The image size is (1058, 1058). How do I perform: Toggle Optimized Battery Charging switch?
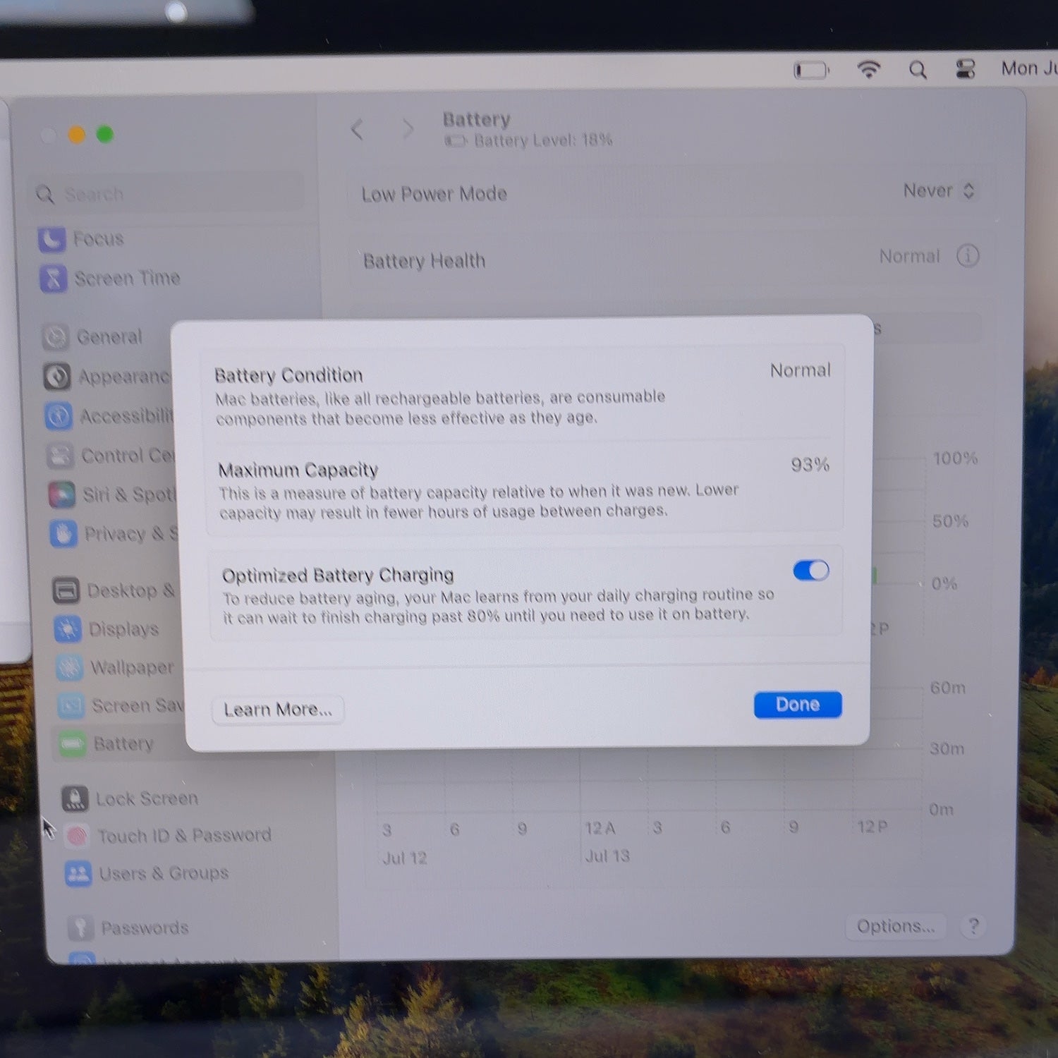(x=810, y=570)
